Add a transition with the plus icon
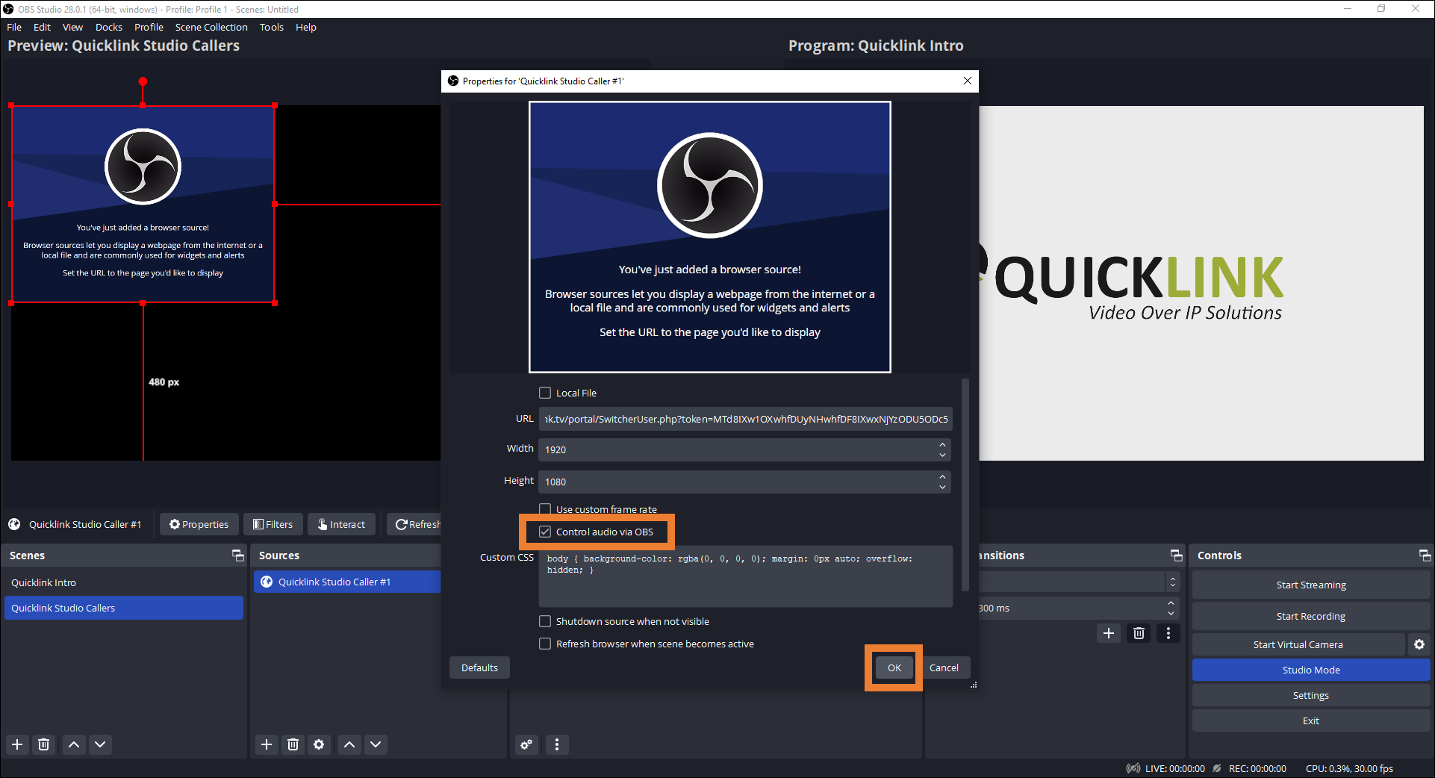 click(1109, 633)
